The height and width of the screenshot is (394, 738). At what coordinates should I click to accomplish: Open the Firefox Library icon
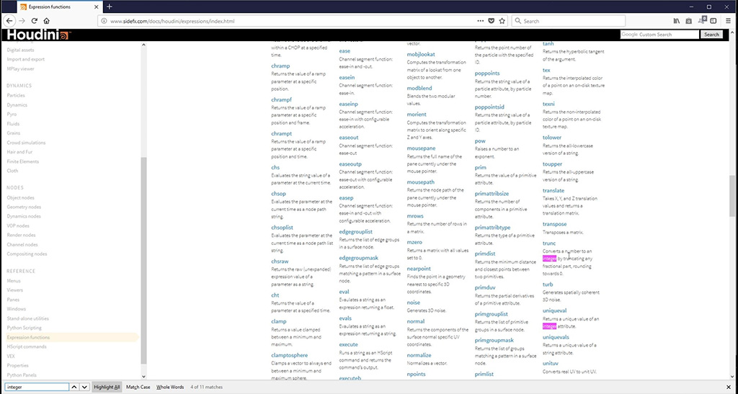tap(675, 21)
